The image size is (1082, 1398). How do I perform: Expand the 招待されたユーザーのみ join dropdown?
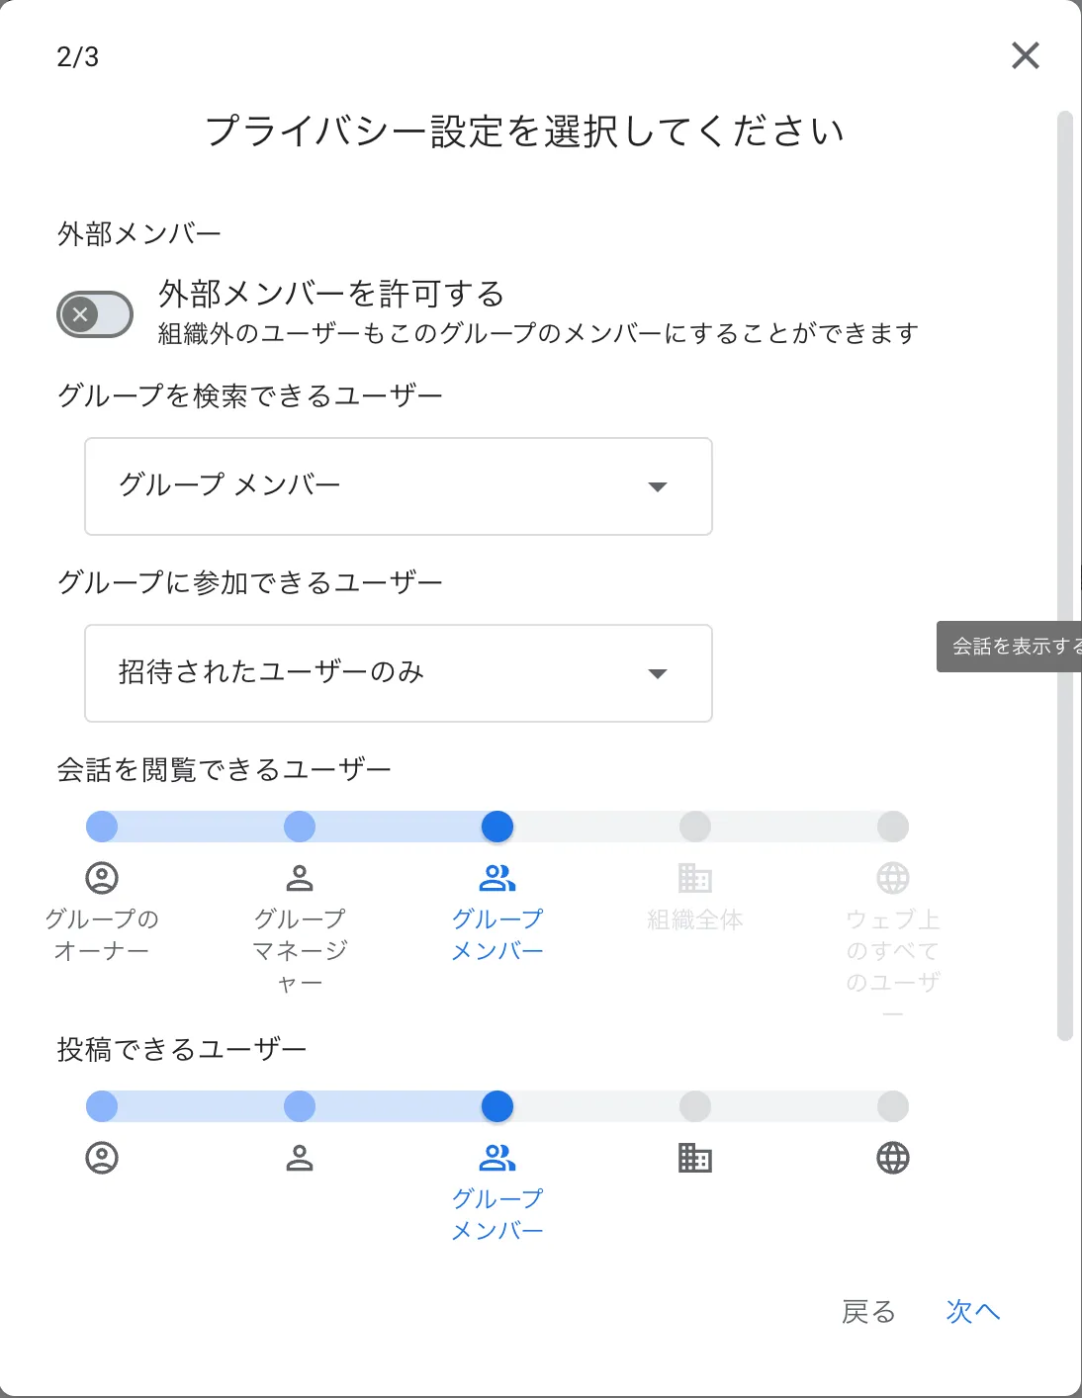click(x=399, y=673)
